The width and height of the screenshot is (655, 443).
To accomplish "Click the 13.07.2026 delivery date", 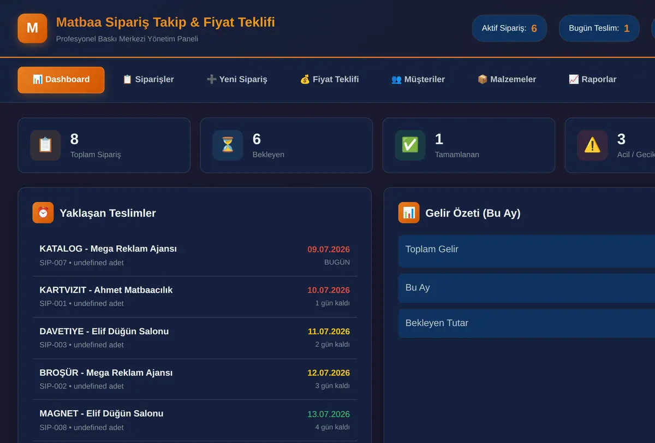I will [x=329, y=414].
